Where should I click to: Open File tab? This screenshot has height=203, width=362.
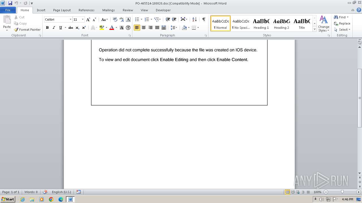(8, 10)
